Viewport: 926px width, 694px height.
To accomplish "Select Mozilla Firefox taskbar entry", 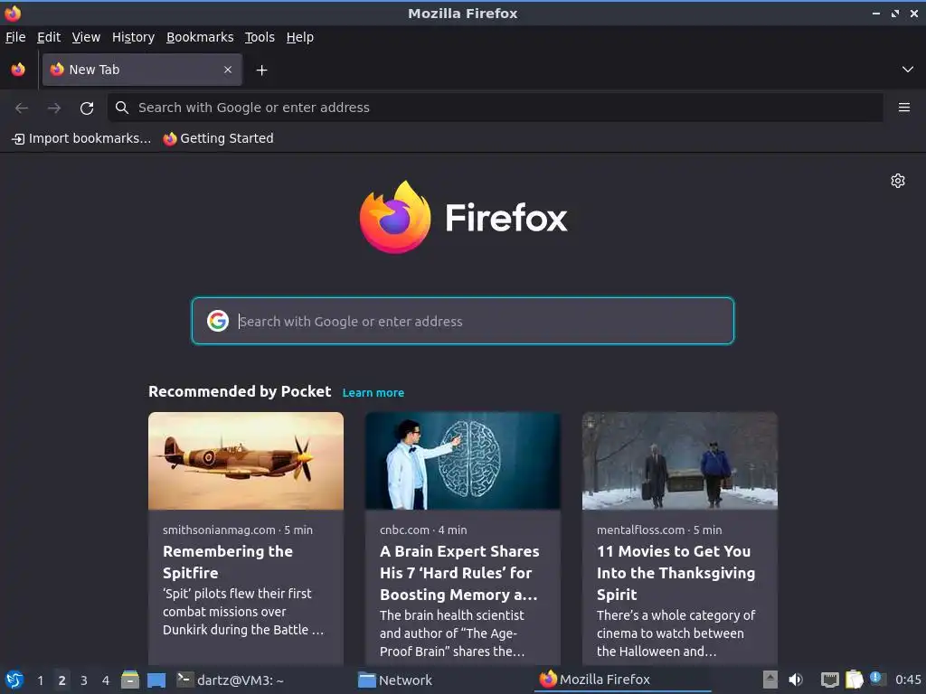I will click(x=623, y=680).
